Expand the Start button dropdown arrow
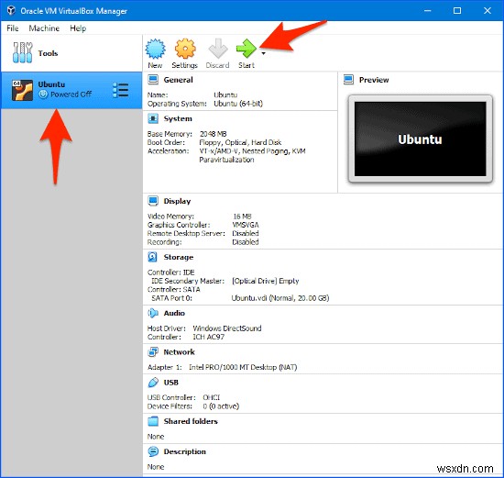This screenshot has height=478, width=504. [264, 53]
